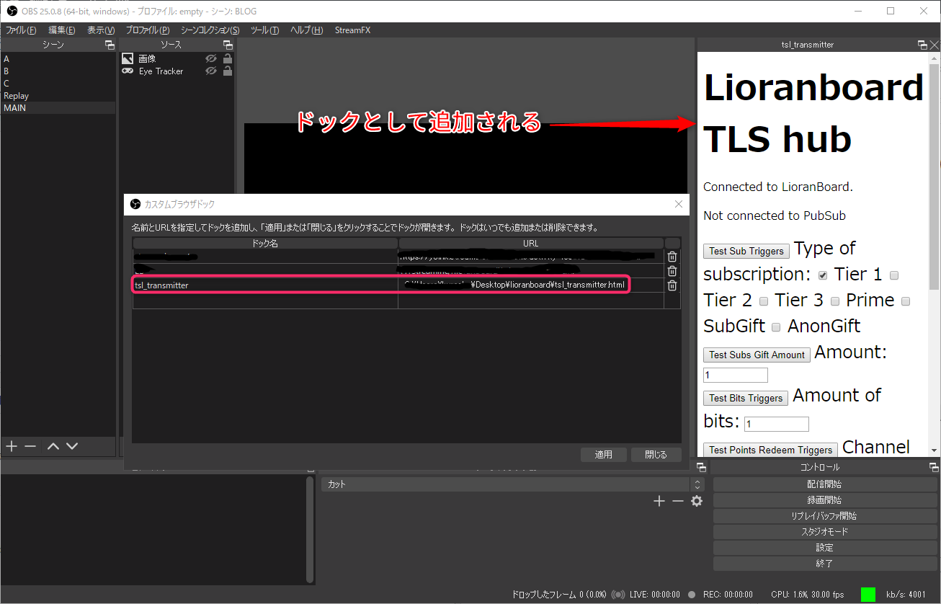Click the 閉じる close button in dialog

click(656, 455)
